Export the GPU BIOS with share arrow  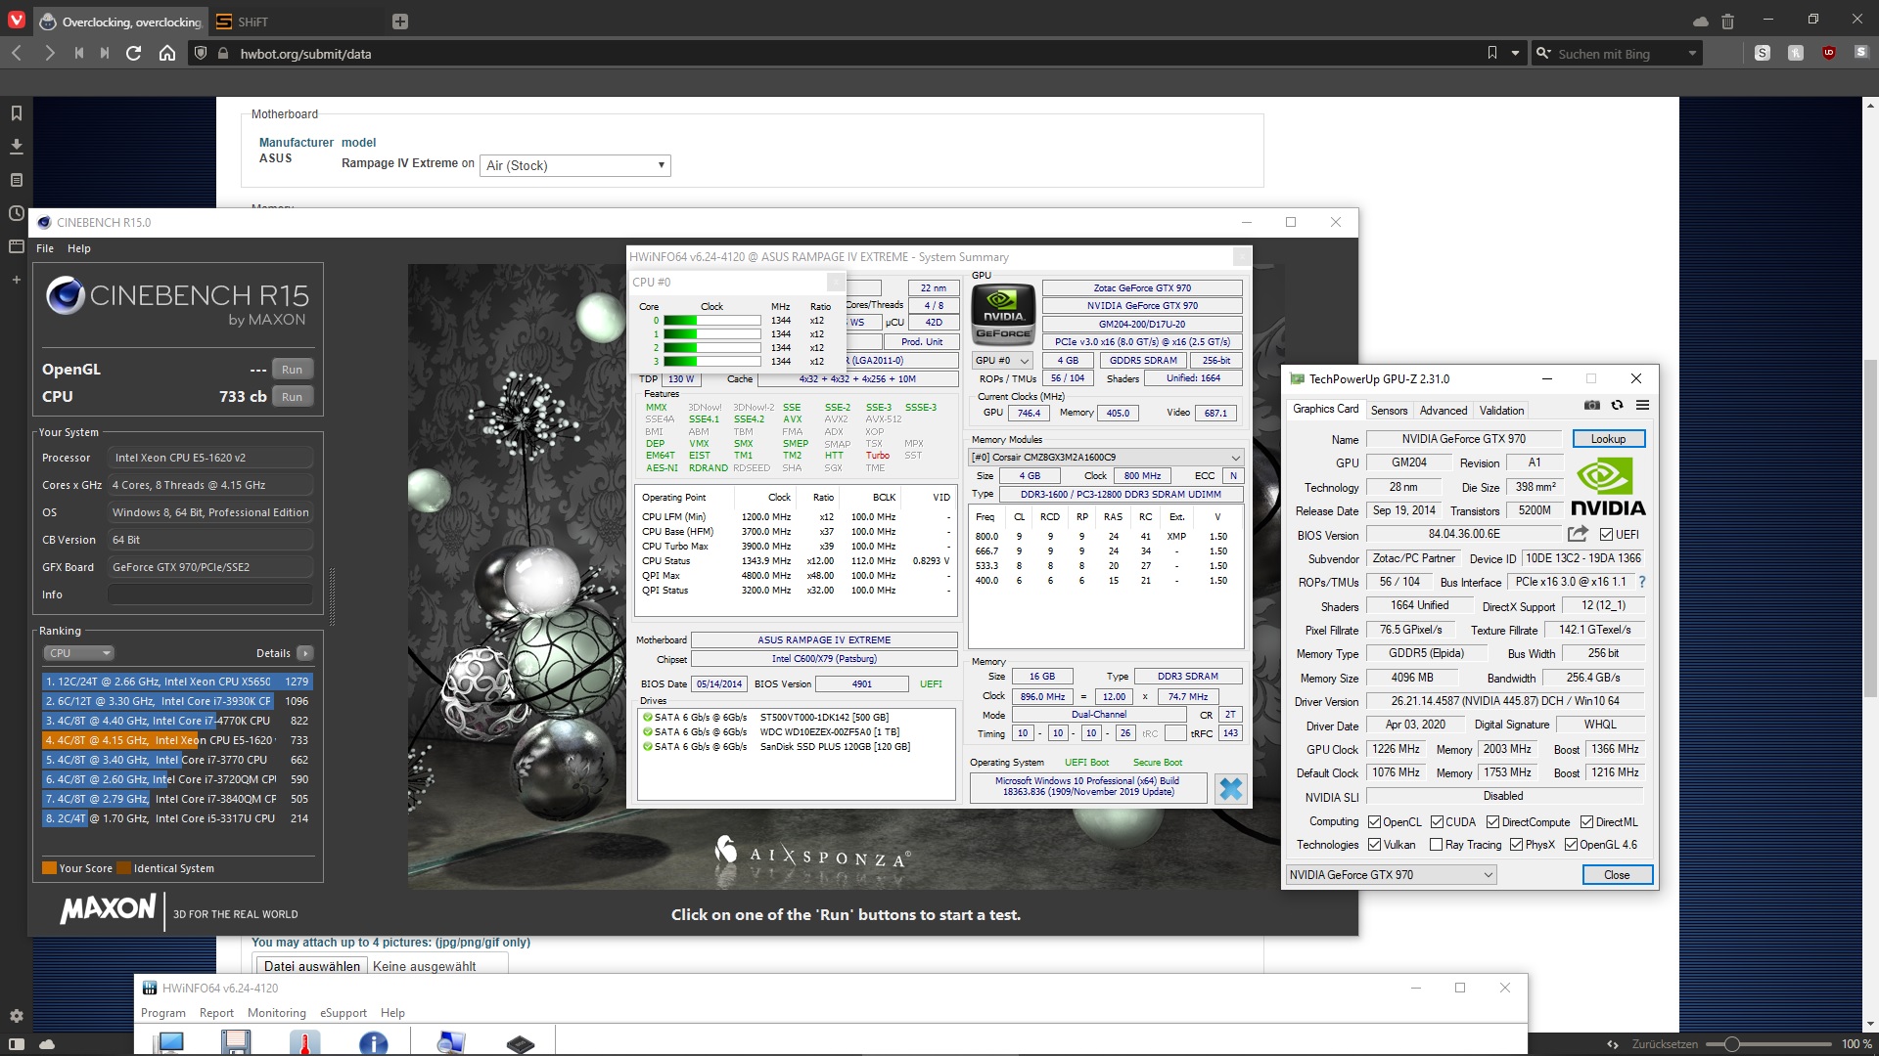pos(1578,534)
